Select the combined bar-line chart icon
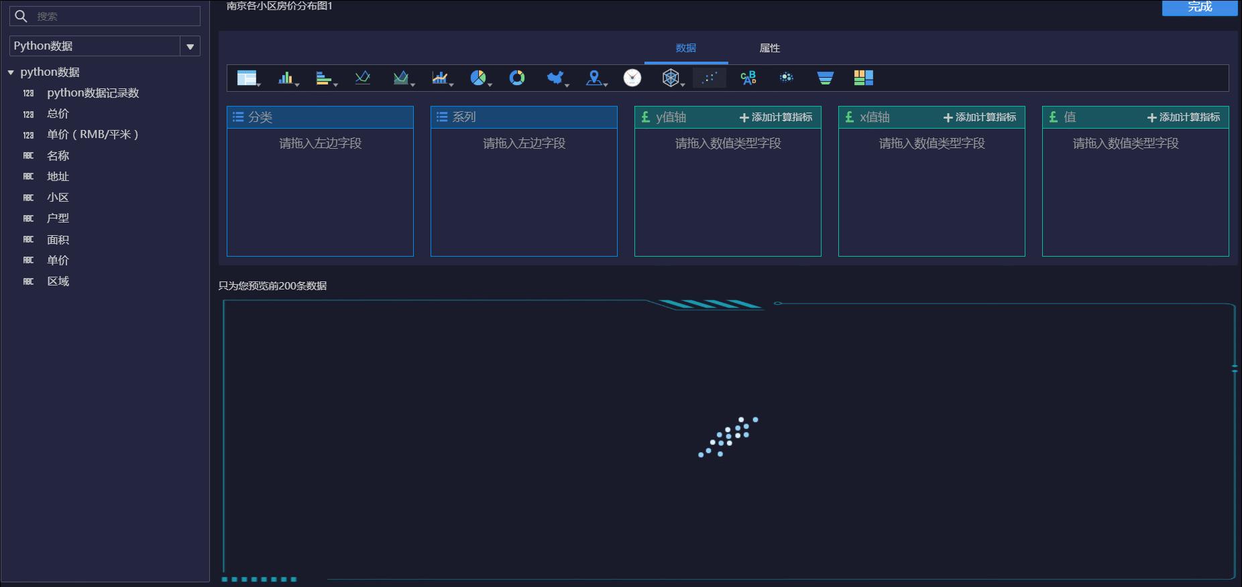This screenshot has width=1242, height=587. coord(439,78)
